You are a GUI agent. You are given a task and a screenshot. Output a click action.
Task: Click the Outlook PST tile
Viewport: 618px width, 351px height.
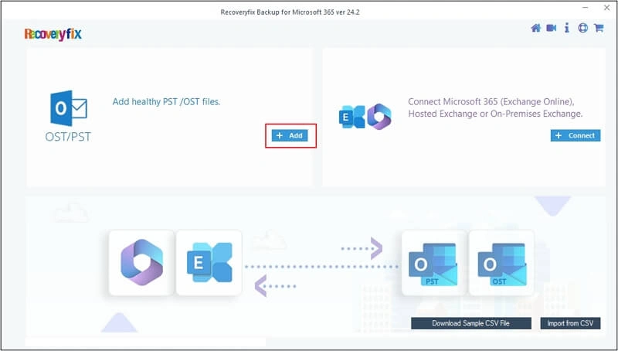(x=434, y=263)
